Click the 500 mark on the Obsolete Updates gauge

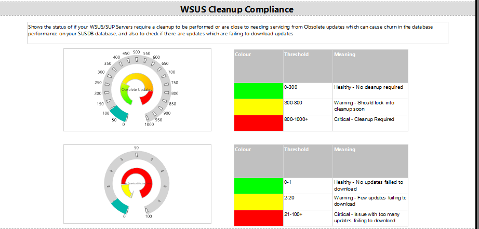136,52
